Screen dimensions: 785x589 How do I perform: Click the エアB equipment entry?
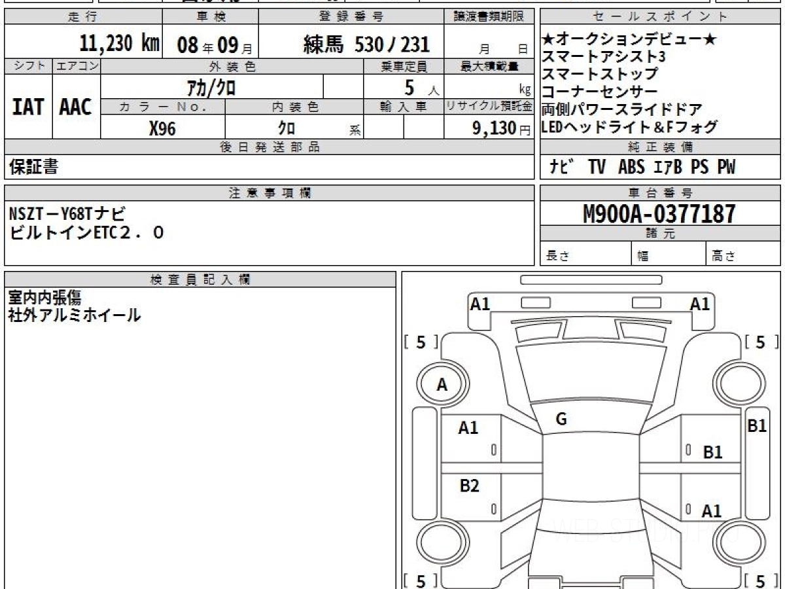pos(667,168)
